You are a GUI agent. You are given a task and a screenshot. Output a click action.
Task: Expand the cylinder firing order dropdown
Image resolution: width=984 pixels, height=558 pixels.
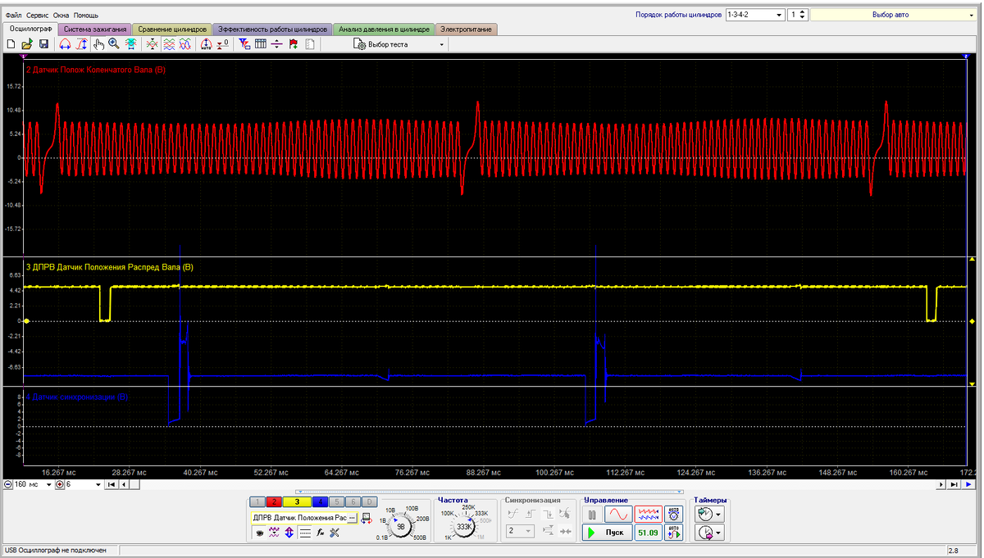pos(777,15)
